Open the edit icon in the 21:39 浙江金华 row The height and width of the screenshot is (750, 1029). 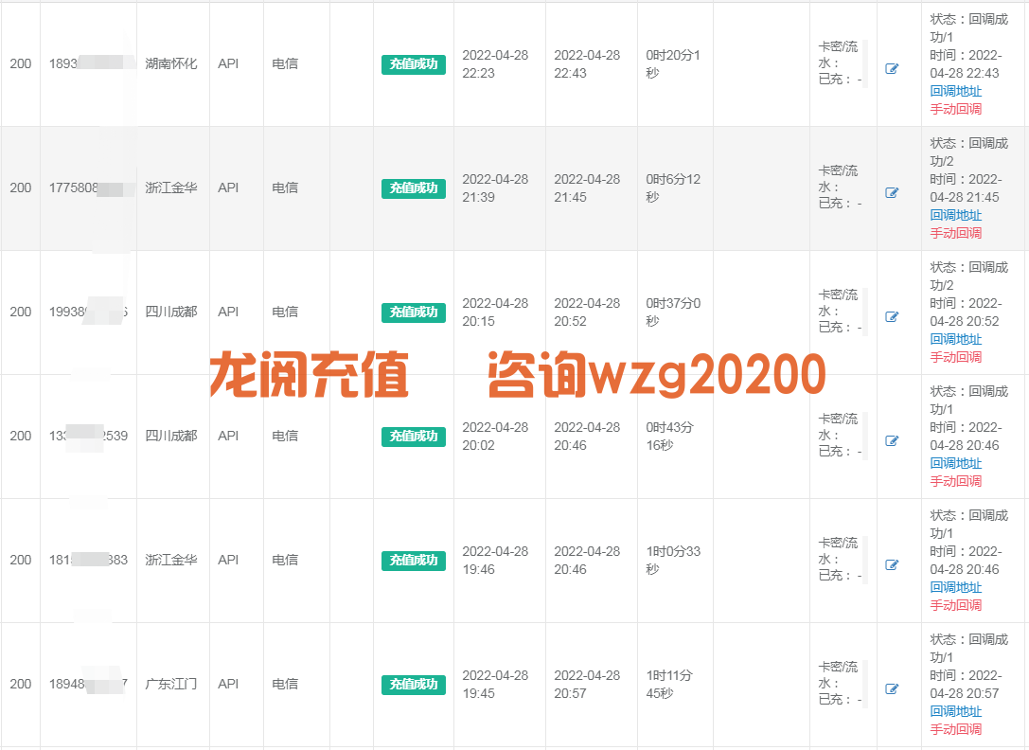pos(891,192)
